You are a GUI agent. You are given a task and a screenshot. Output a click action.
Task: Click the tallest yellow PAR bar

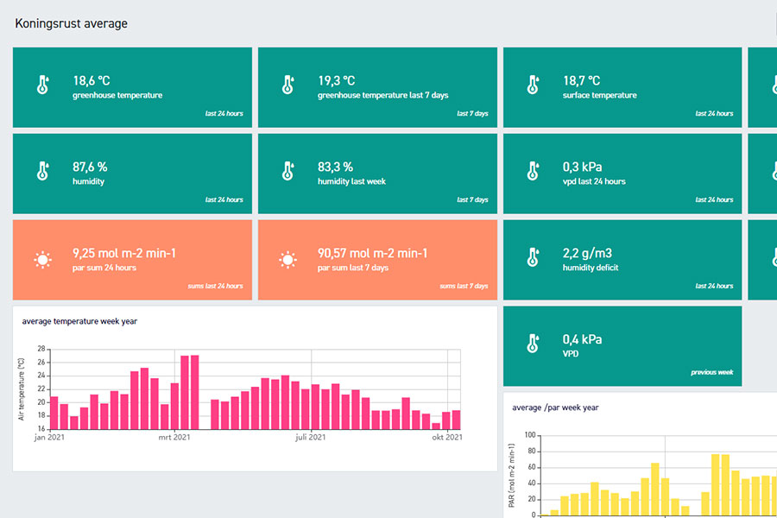tap(716, 484)
